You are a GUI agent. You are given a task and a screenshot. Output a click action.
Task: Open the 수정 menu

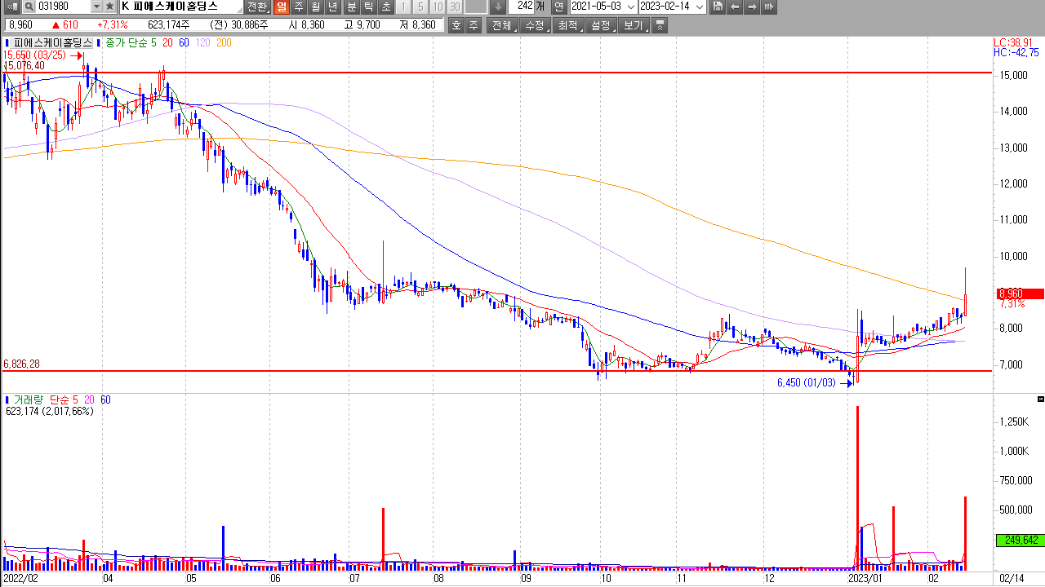pos(535,25)
